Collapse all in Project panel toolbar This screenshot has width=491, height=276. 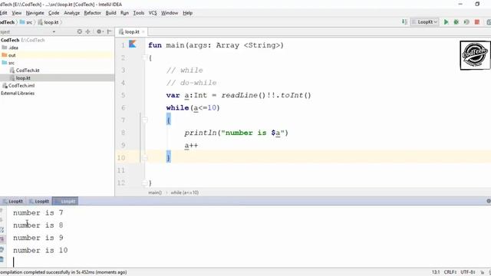click(x=87, y=31)
